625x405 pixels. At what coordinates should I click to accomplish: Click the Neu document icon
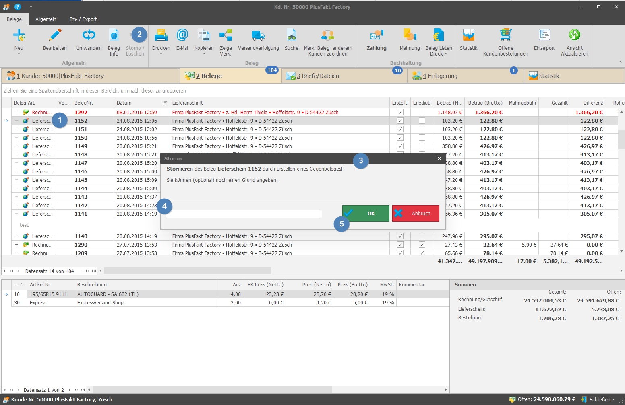click(19, 35)
